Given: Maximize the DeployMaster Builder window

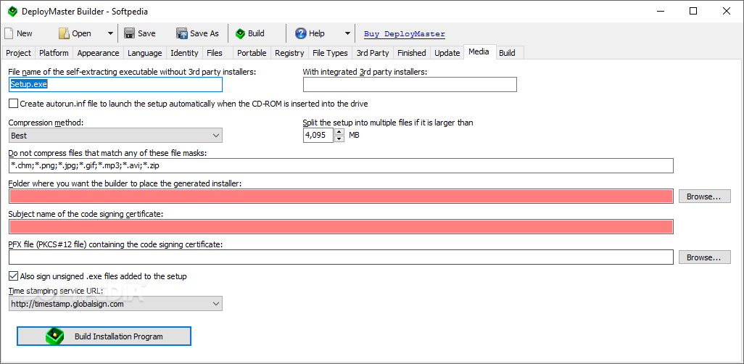Looking at the screenshot, I should point(693,12).
